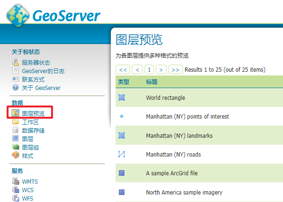
Task: Open the 联系方式 link
Action: pyautogui.click(x=33, y=79)
